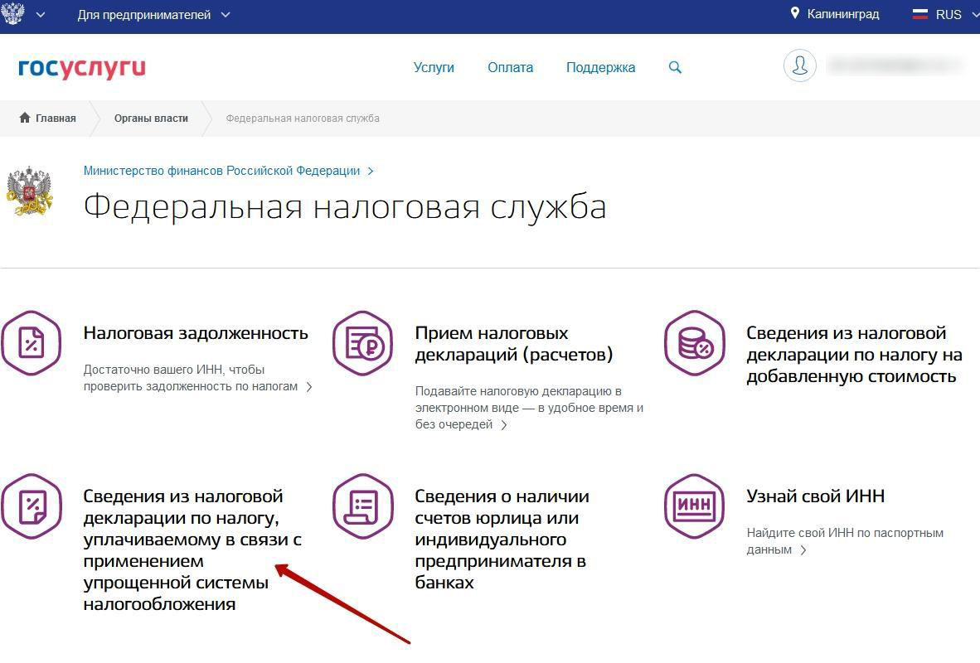Open the Поддержка menu item
Viewport: 980px width, 663px height.
(600, 67)
